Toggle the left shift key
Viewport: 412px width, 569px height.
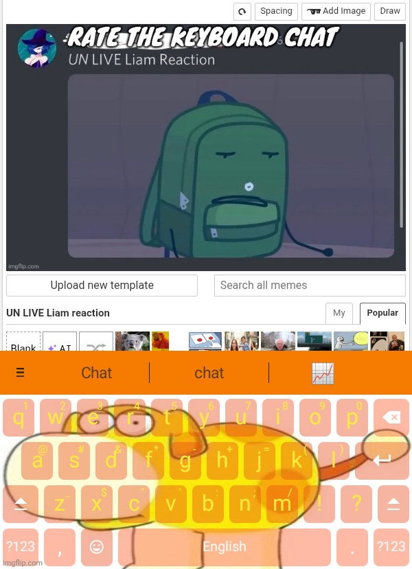click(21, 504)
